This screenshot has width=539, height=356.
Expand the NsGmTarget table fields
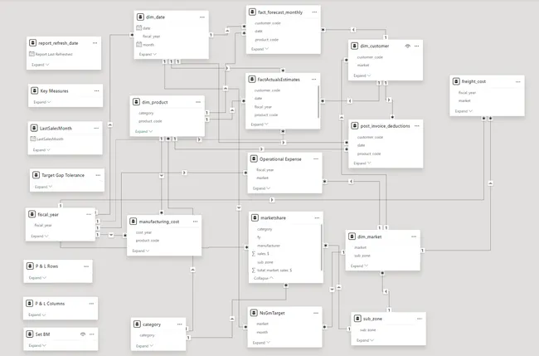coord(261,343)
